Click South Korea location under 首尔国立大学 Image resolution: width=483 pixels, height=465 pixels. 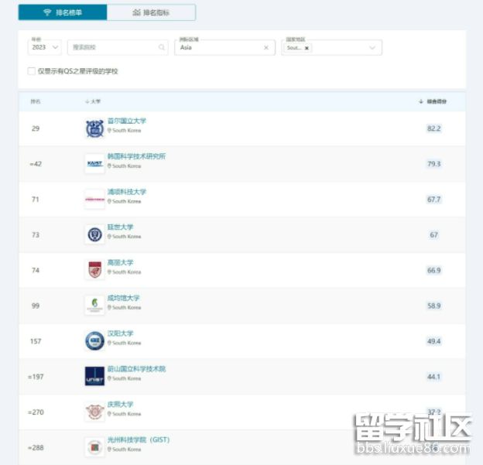pos(124,130)
